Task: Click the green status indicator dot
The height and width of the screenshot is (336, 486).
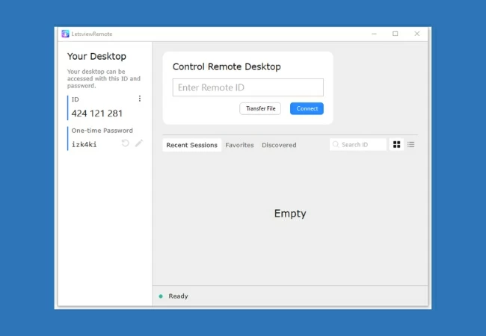Action: (x=161, y=296)
